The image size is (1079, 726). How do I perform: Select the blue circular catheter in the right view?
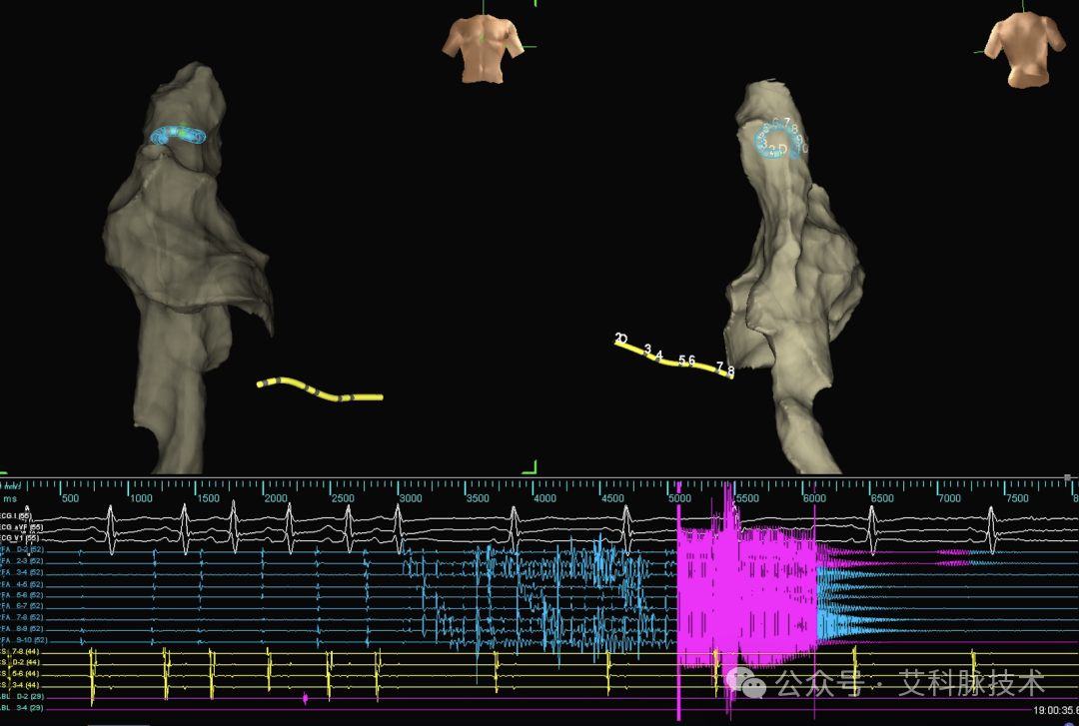(x=779, y=141)
